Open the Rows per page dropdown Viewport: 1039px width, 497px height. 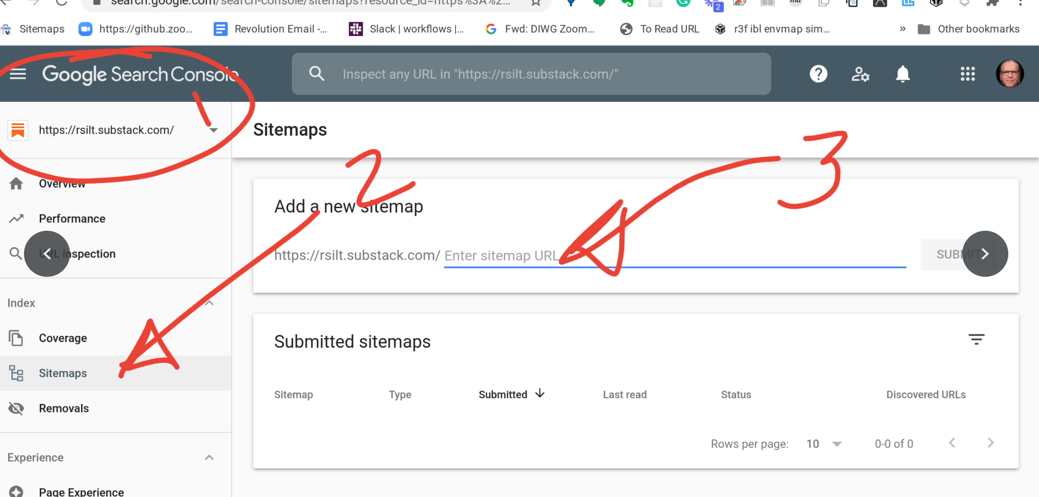824,444
